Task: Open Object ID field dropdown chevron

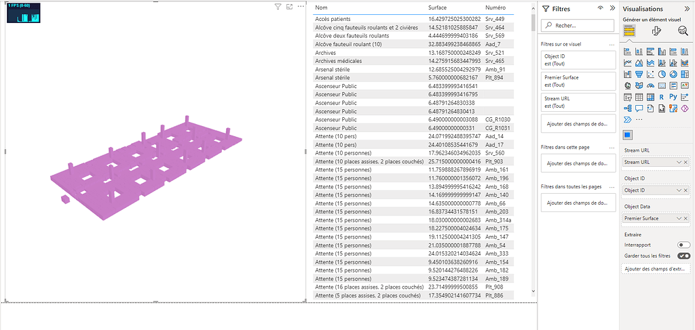Action: click(679, 190)
